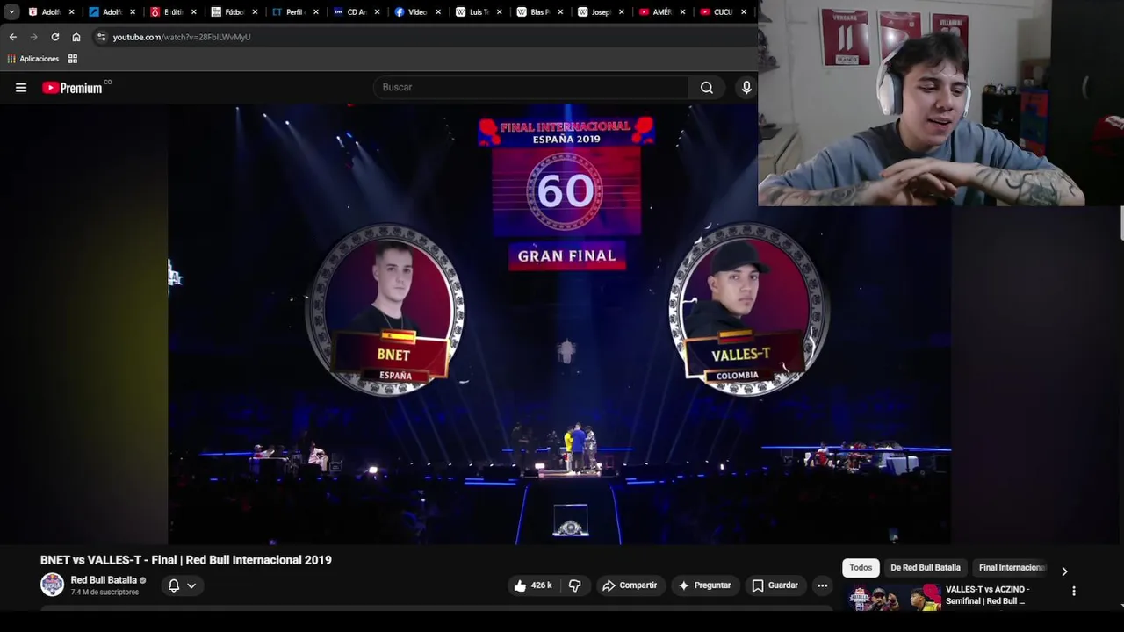The image size is (1124, 632).
Task: Open the tab search dropdown arrow
Action: [11, 12]
